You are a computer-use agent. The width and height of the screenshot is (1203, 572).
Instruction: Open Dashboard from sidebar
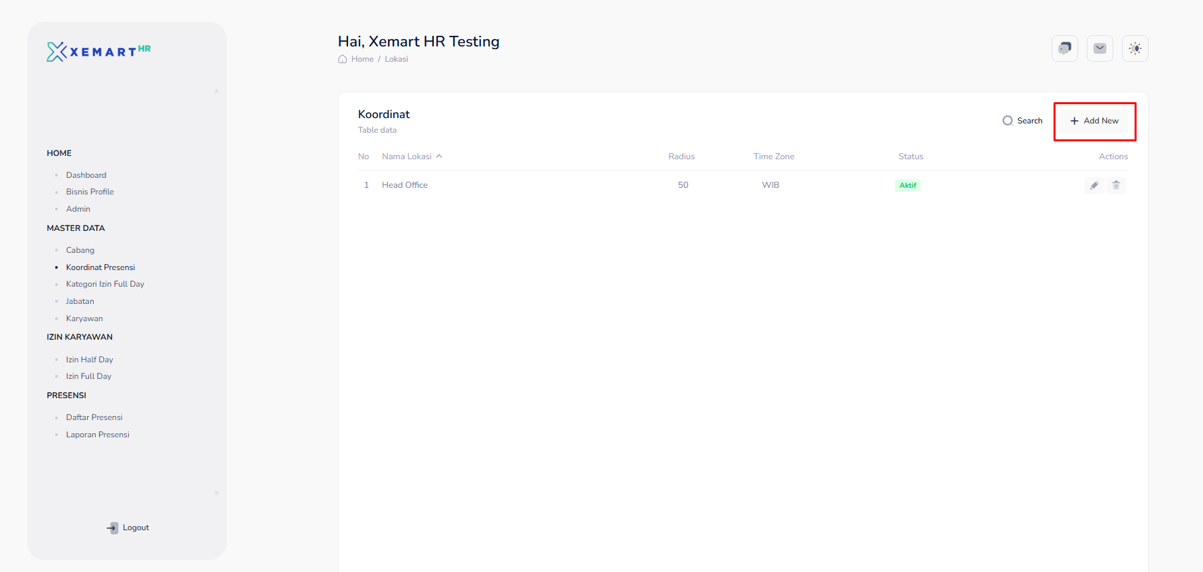pos(86,175)
